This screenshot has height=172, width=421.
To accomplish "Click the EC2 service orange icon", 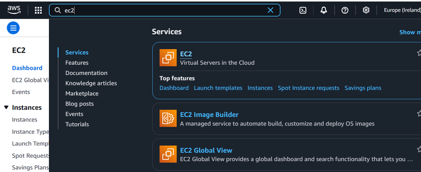I will (168, 58).
